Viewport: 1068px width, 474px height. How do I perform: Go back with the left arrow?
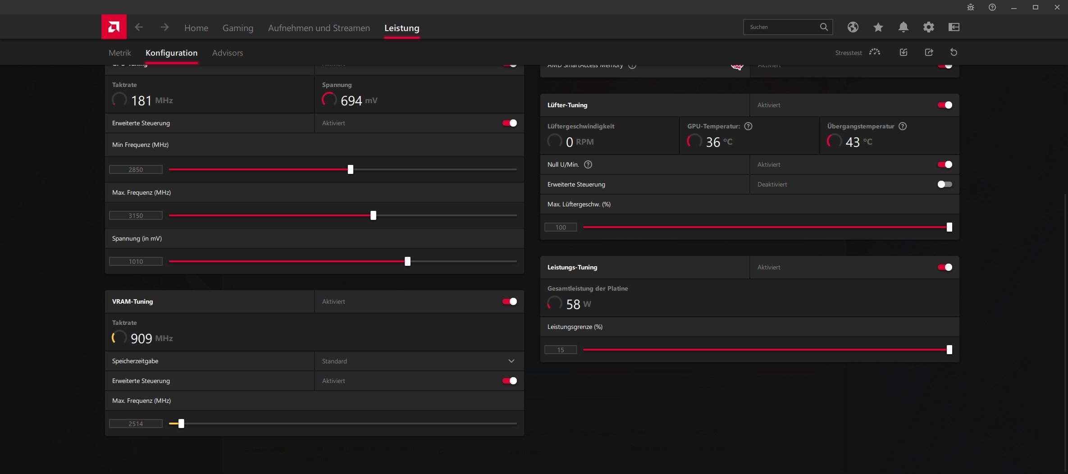tap(139, 27)
